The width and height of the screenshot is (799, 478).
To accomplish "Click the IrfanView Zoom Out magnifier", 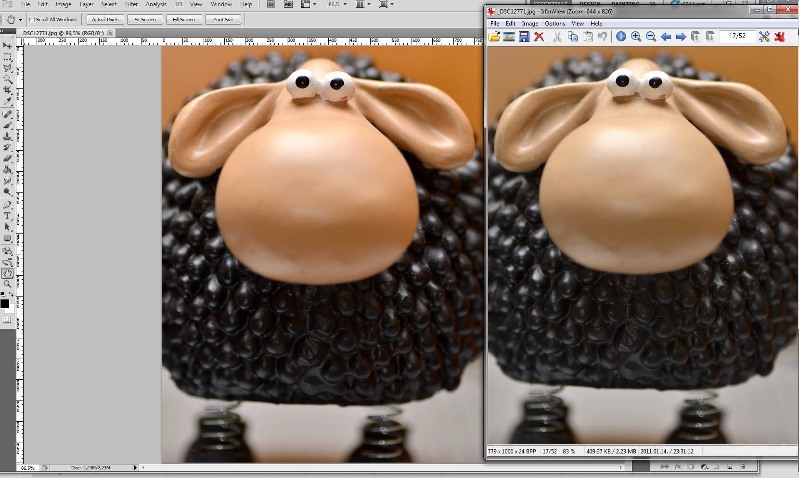I will point(651,37).
